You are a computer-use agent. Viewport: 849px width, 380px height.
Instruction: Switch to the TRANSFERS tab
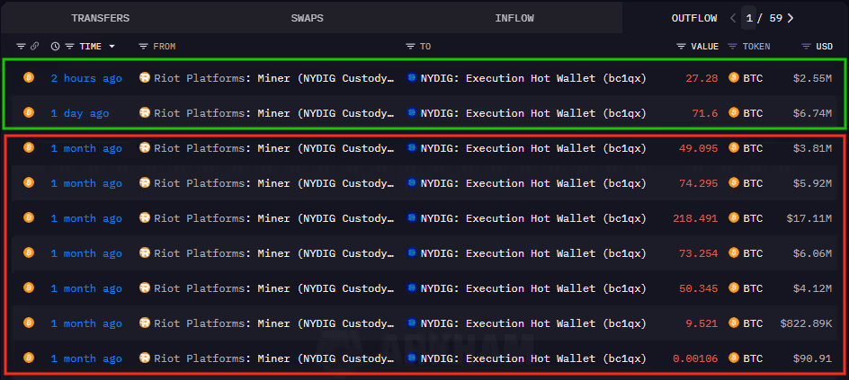click(x=100, y=18)
